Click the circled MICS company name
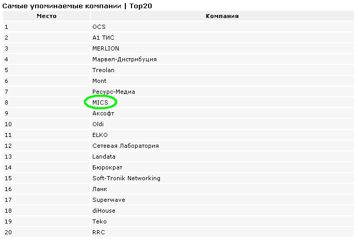358x241 pixels. click(x=100, y=102)
